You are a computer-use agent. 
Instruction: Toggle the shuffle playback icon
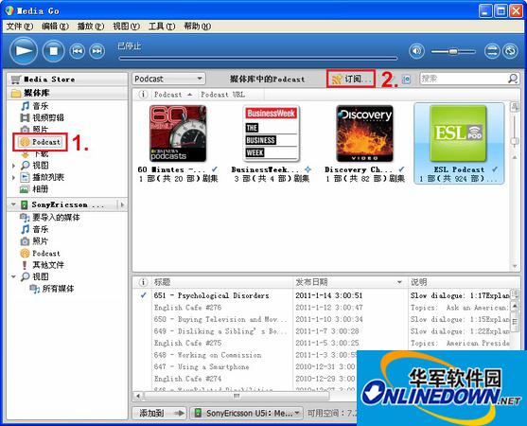(492, 51)
